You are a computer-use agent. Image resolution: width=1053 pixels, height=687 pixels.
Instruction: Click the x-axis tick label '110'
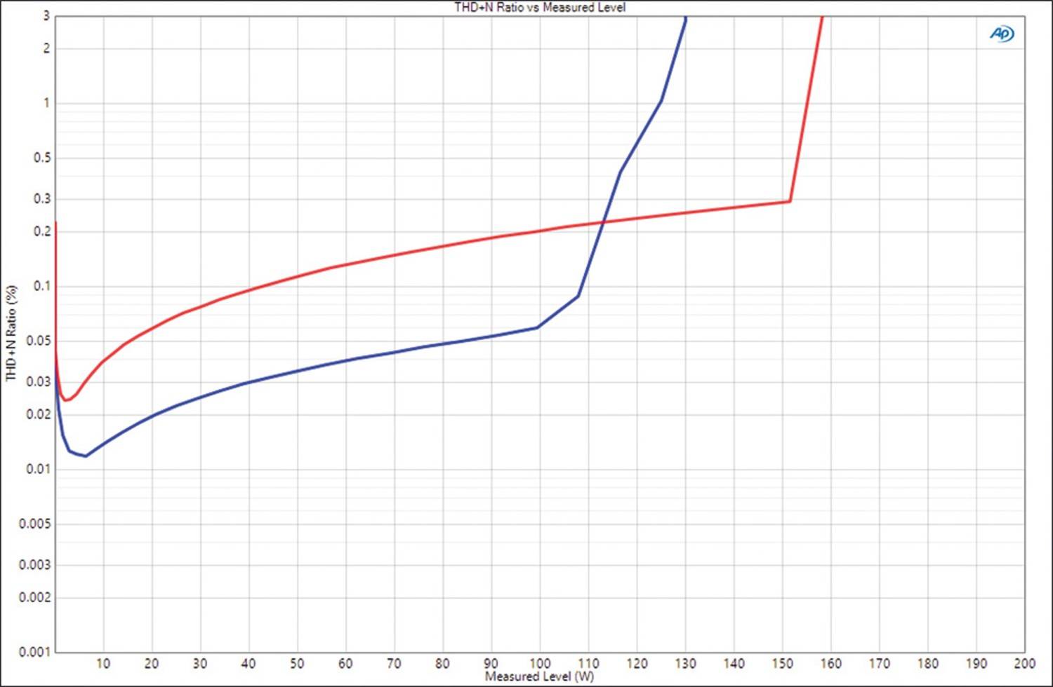coord(588,663)
